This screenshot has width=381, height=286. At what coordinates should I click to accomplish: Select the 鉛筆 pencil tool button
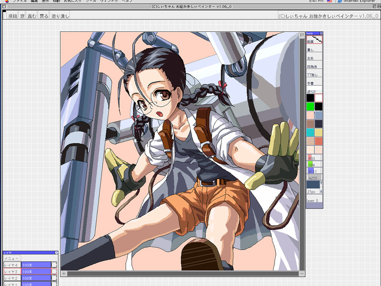pos(314,40)
